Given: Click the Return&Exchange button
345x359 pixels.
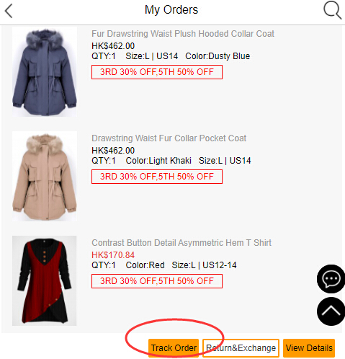Looking at the screenshot, I should tap(241, 348).
